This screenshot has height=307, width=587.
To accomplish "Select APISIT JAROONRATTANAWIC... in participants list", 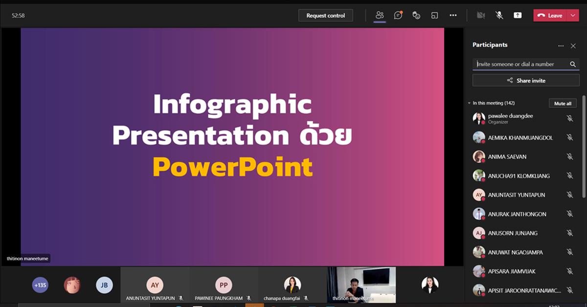I will click(523, 290).
